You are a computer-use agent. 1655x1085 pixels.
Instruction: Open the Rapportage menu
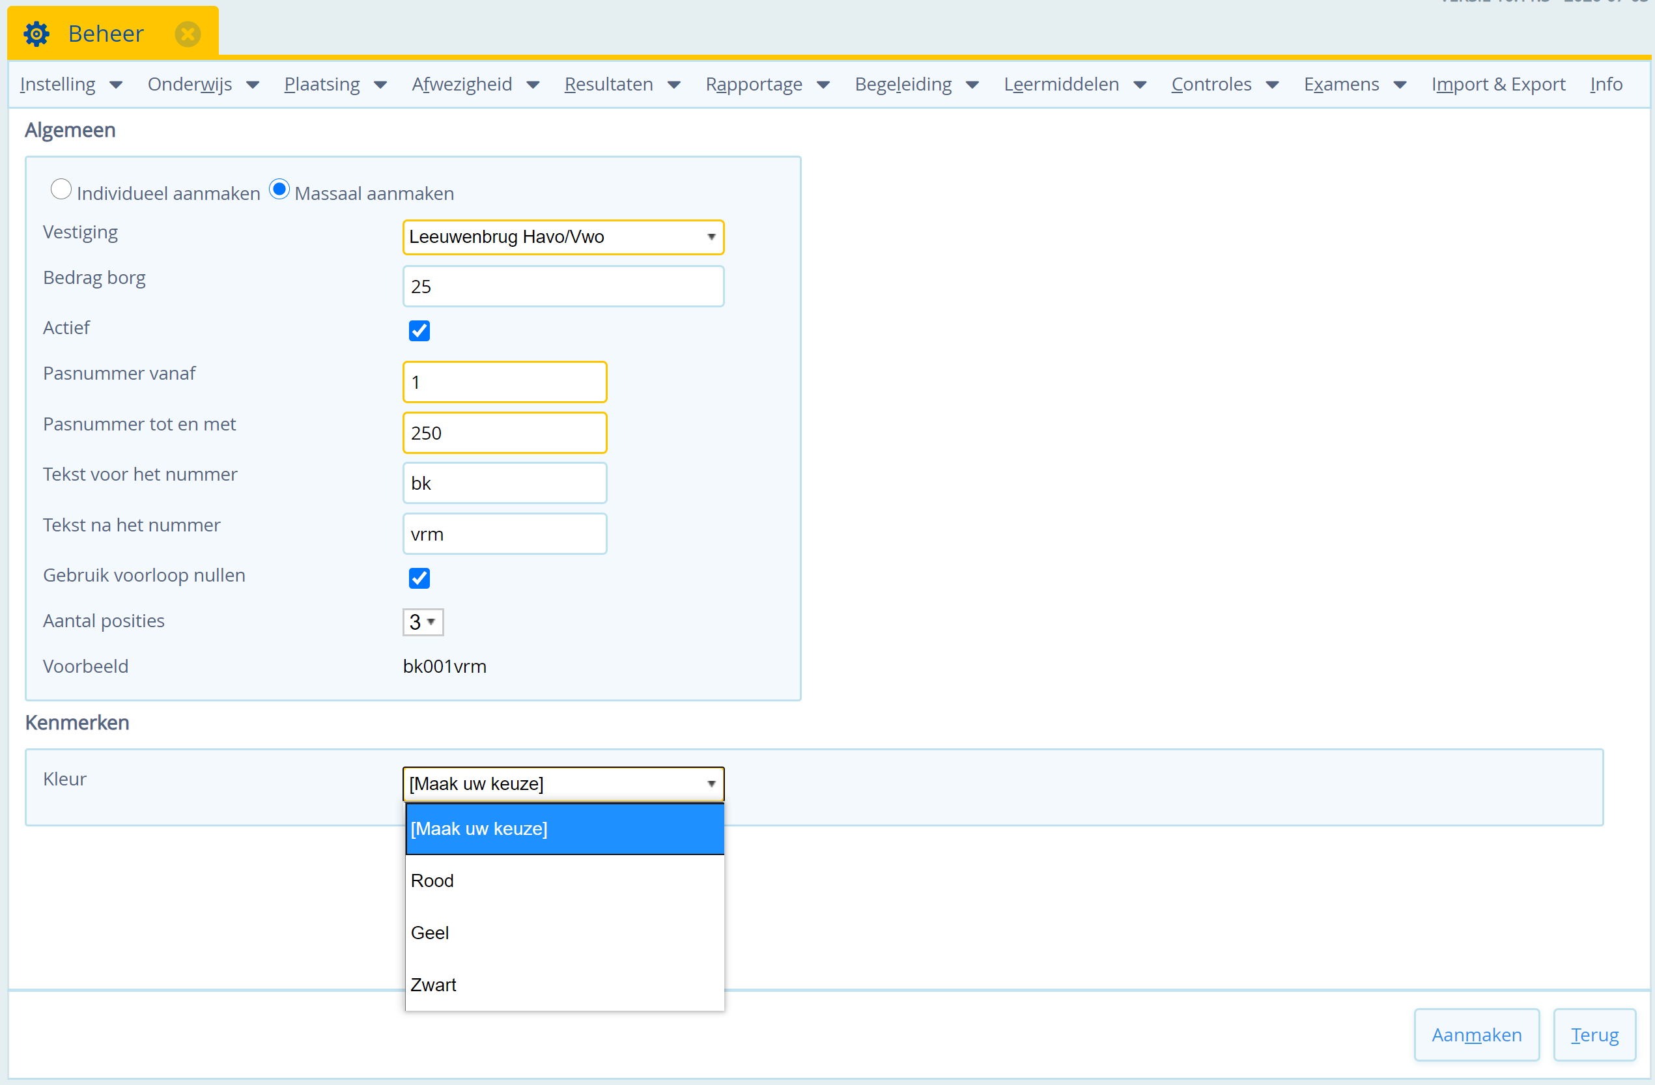pos(768,84)
